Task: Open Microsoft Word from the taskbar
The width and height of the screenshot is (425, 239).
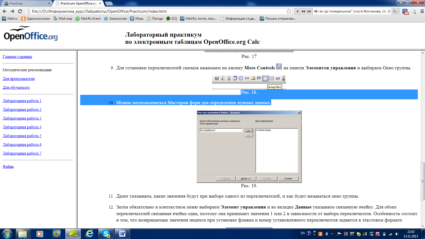Action: click(122, 234)
